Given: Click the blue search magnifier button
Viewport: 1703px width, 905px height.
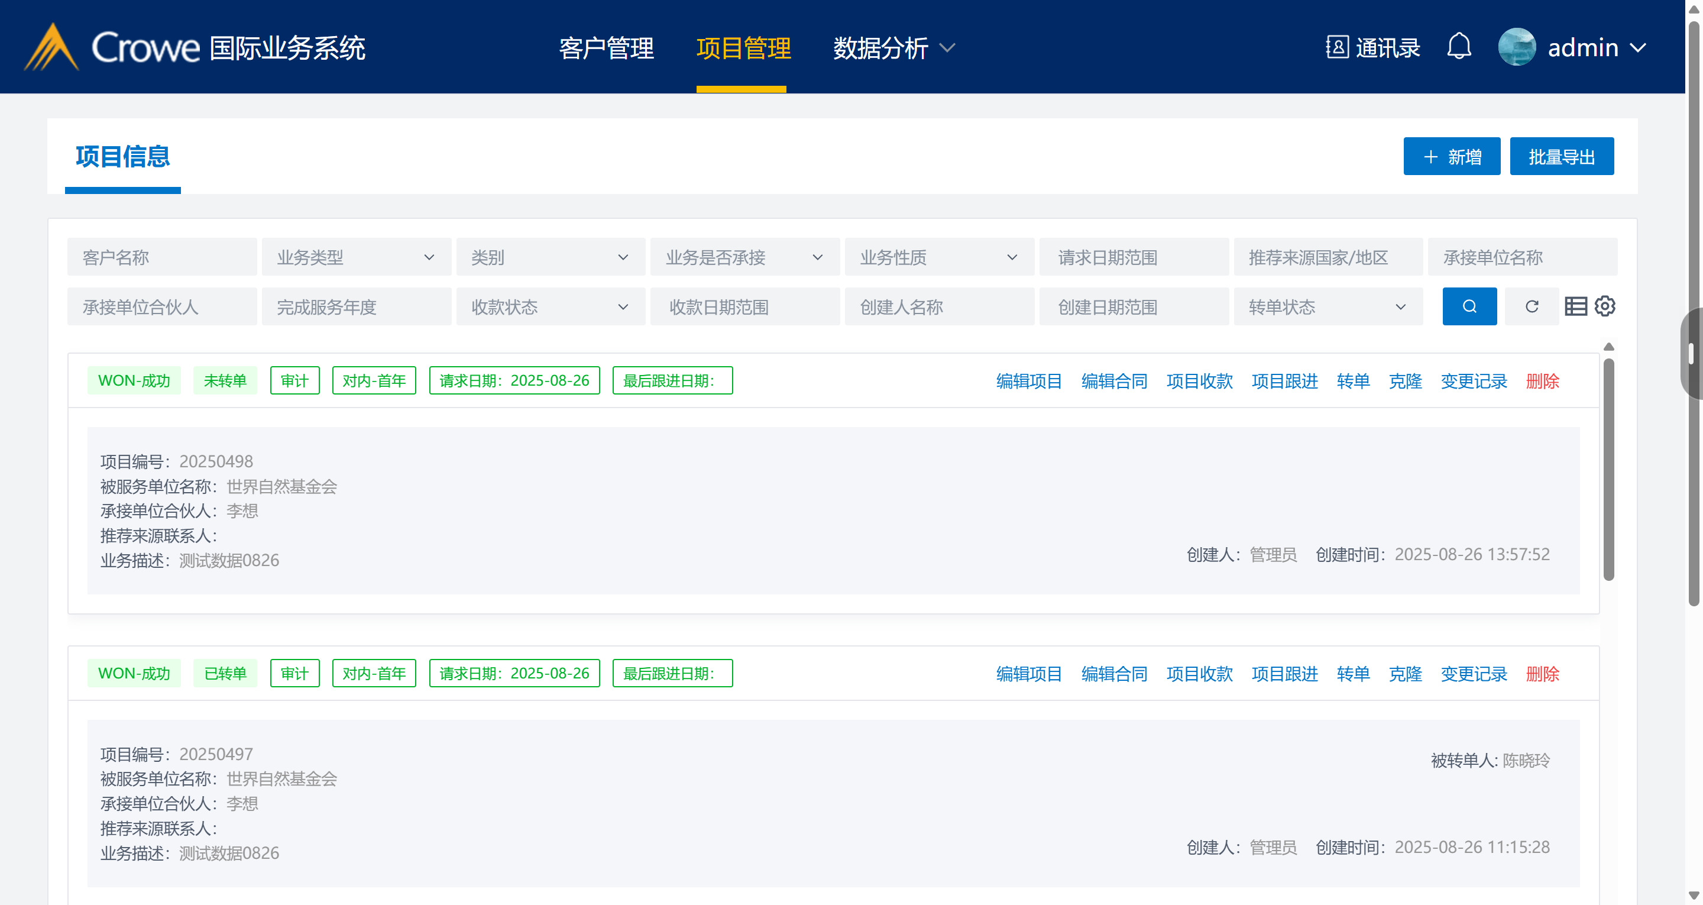Looking at the screenshot, I should click(x=1469, y=306).
